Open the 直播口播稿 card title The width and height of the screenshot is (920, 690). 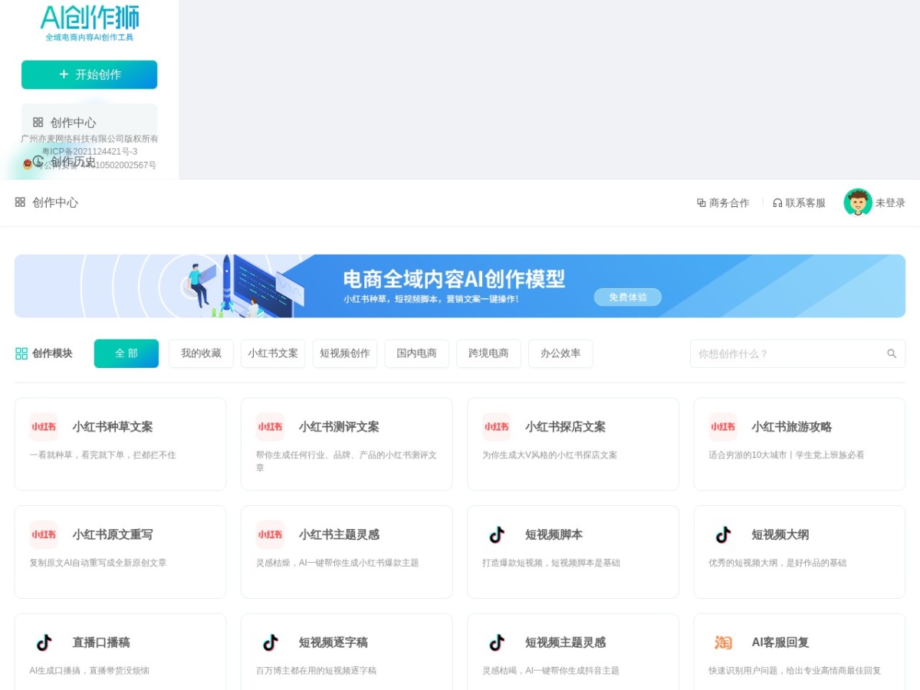coord(101,642)
